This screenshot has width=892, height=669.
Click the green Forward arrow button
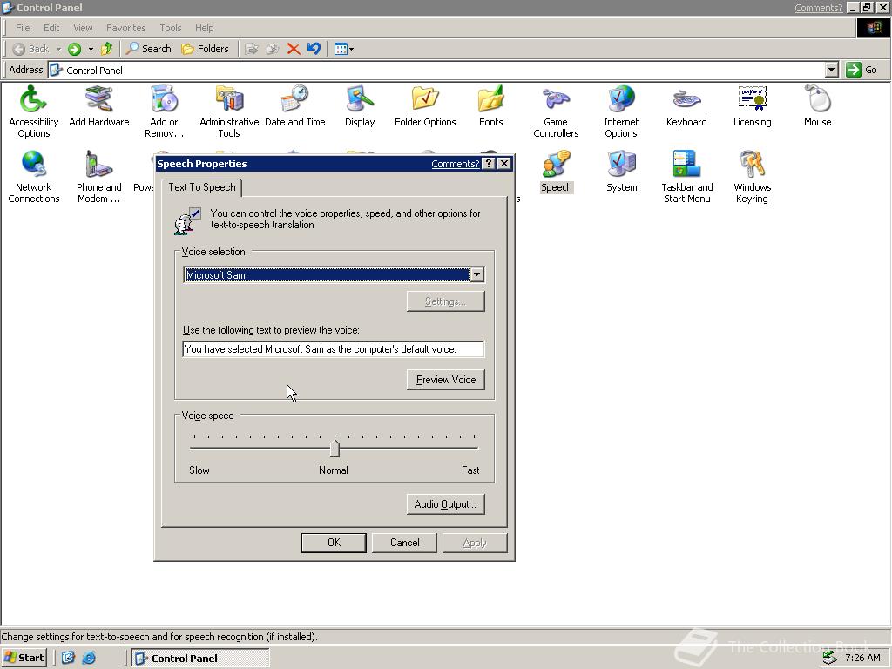click(x=75, y=49)
